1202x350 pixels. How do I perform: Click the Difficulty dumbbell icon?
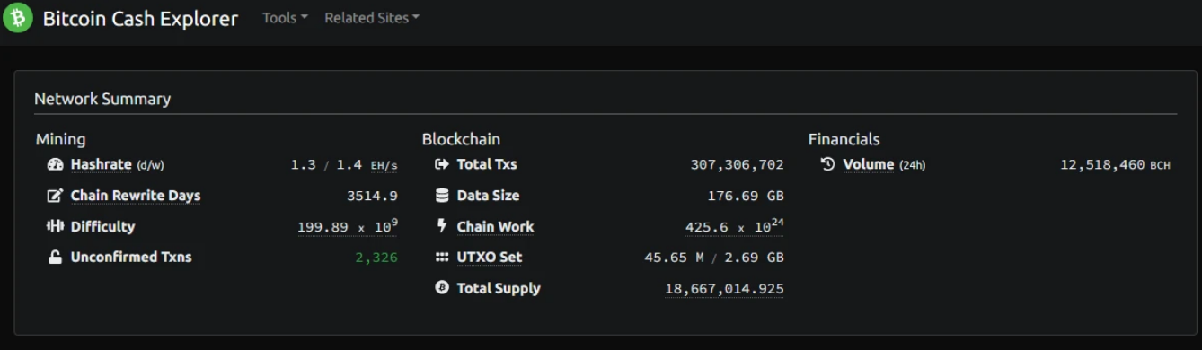55,226
